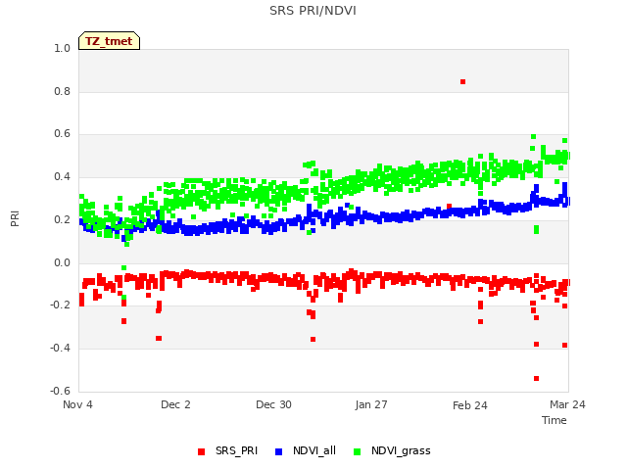Screen dimensions: 627x470
Task: Click the -0.6 y-axis tick label
Action: (x=60, y=391)
